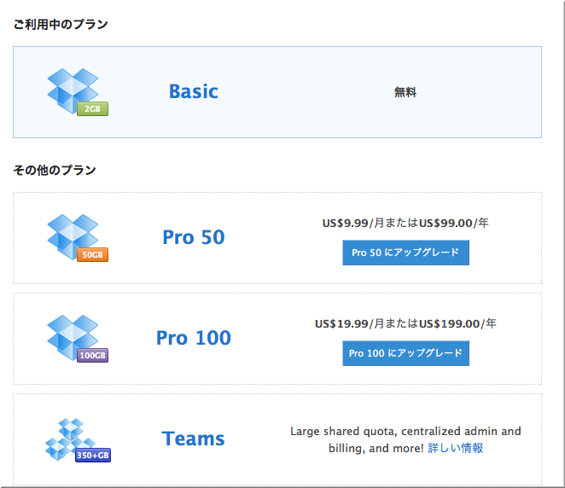Click the Large shared quota description text

tap(405, 439)
